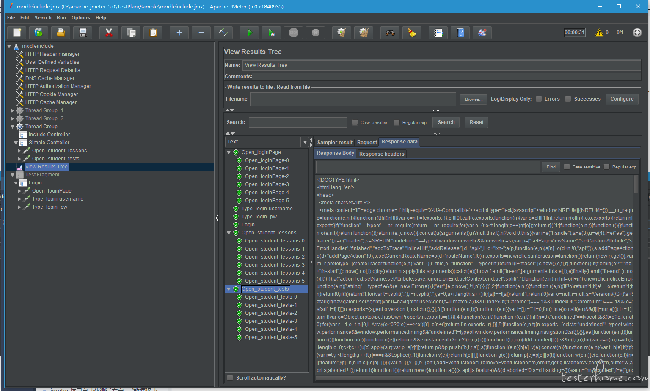Collapse Open_loginPage result node
The image size is (650, 391).
229,152
